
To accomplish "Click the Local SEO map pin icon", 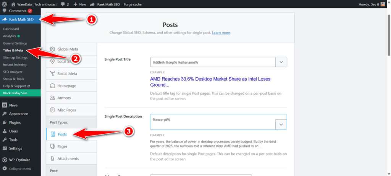I will tap(52, 61).
